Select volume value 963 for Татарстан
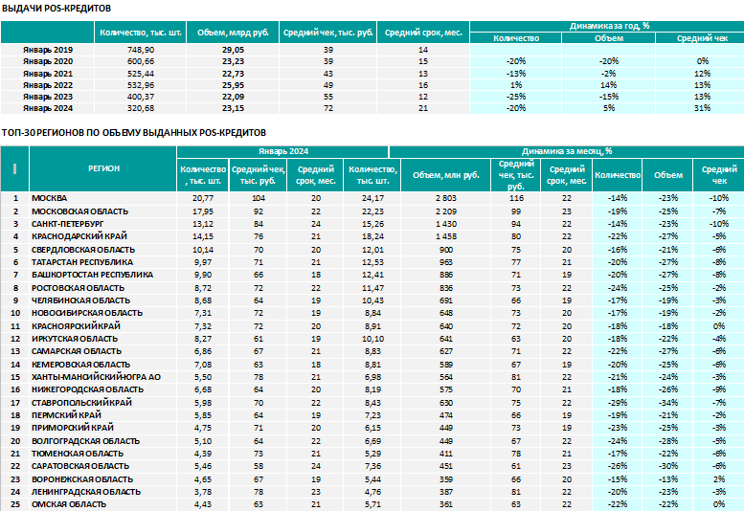Viewport: 744px width, 511px height. pos(446,262)
